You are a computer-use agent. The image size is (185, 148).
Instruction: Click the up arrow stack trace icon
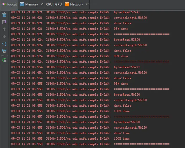4,29
